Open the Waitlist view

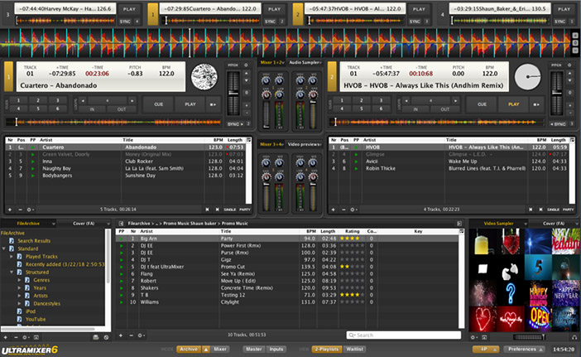click(x=357, y=350)
